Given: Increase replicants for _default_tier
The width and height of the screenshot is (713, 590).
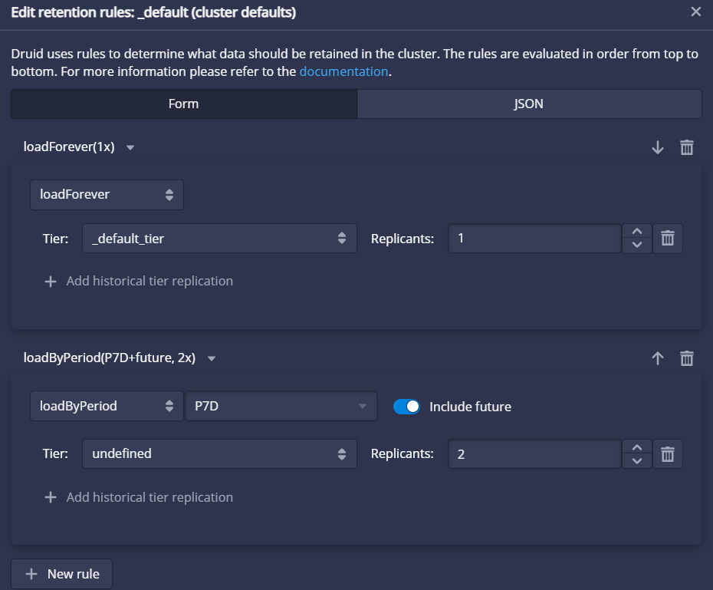Looking at the screenshot, I should point(636,232).
